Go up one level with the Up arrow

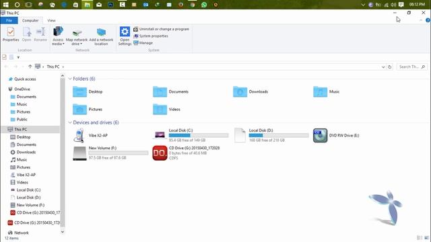(30, 67)
